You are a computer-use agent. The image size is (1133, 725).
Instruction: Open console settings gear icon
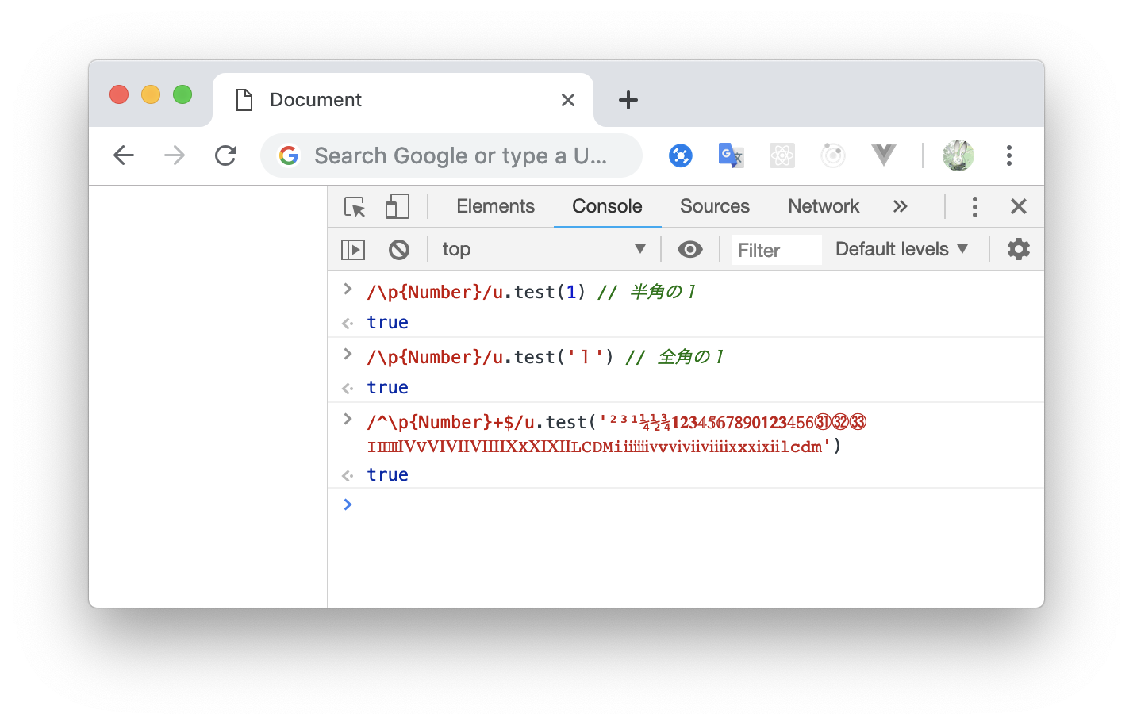tap(1018, 250)
